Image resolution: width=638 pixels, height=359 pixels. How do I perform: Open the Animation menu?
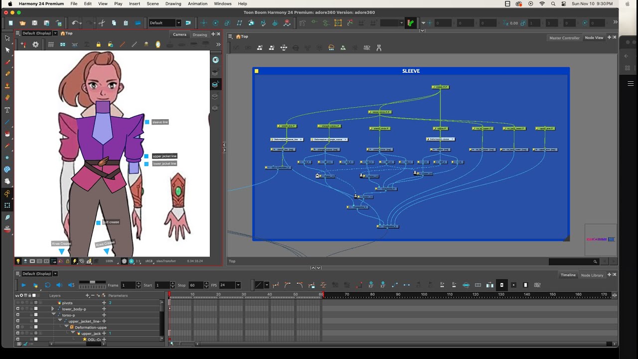(197, 3)
